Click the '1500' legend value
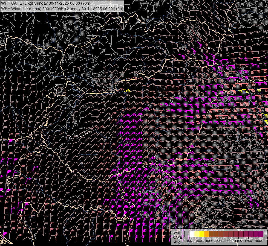Screen dimensions: 268x246 point(258,241)
